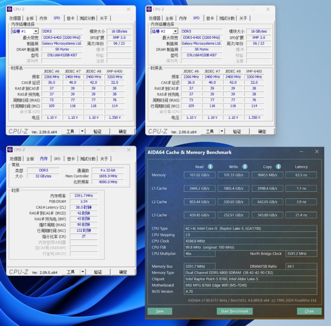Click DDR5-6400 (3200 MHz) in slot #1 window

coord(62,37)
